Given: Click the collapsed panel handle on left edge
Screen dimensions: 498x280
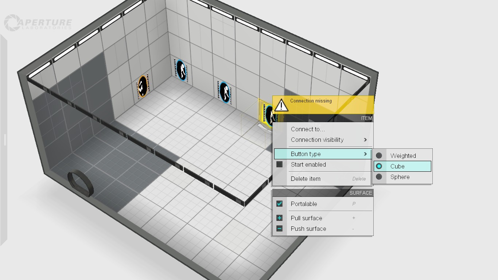Looking at the screenshot, I should point(5,140).
